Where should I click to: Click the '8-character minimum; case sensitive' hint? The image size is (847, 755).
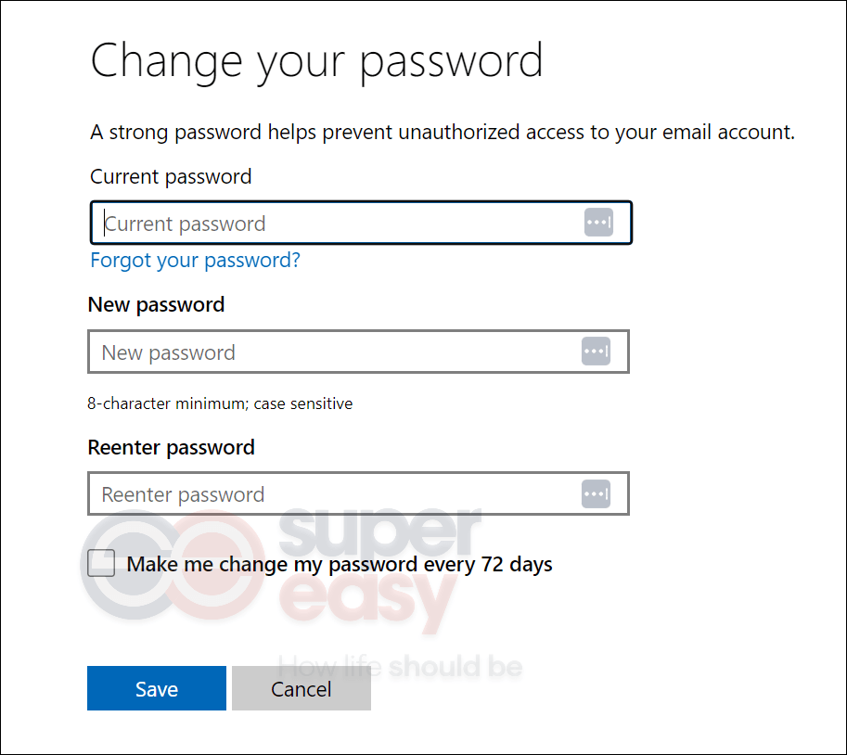click(x=220, y=403)
